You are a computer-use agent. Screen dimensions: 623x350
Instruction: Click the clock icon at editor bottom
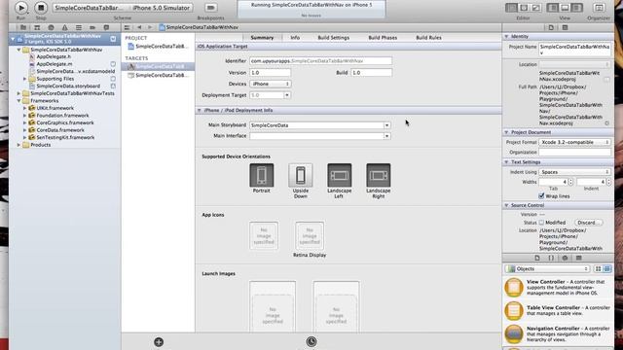311,341
